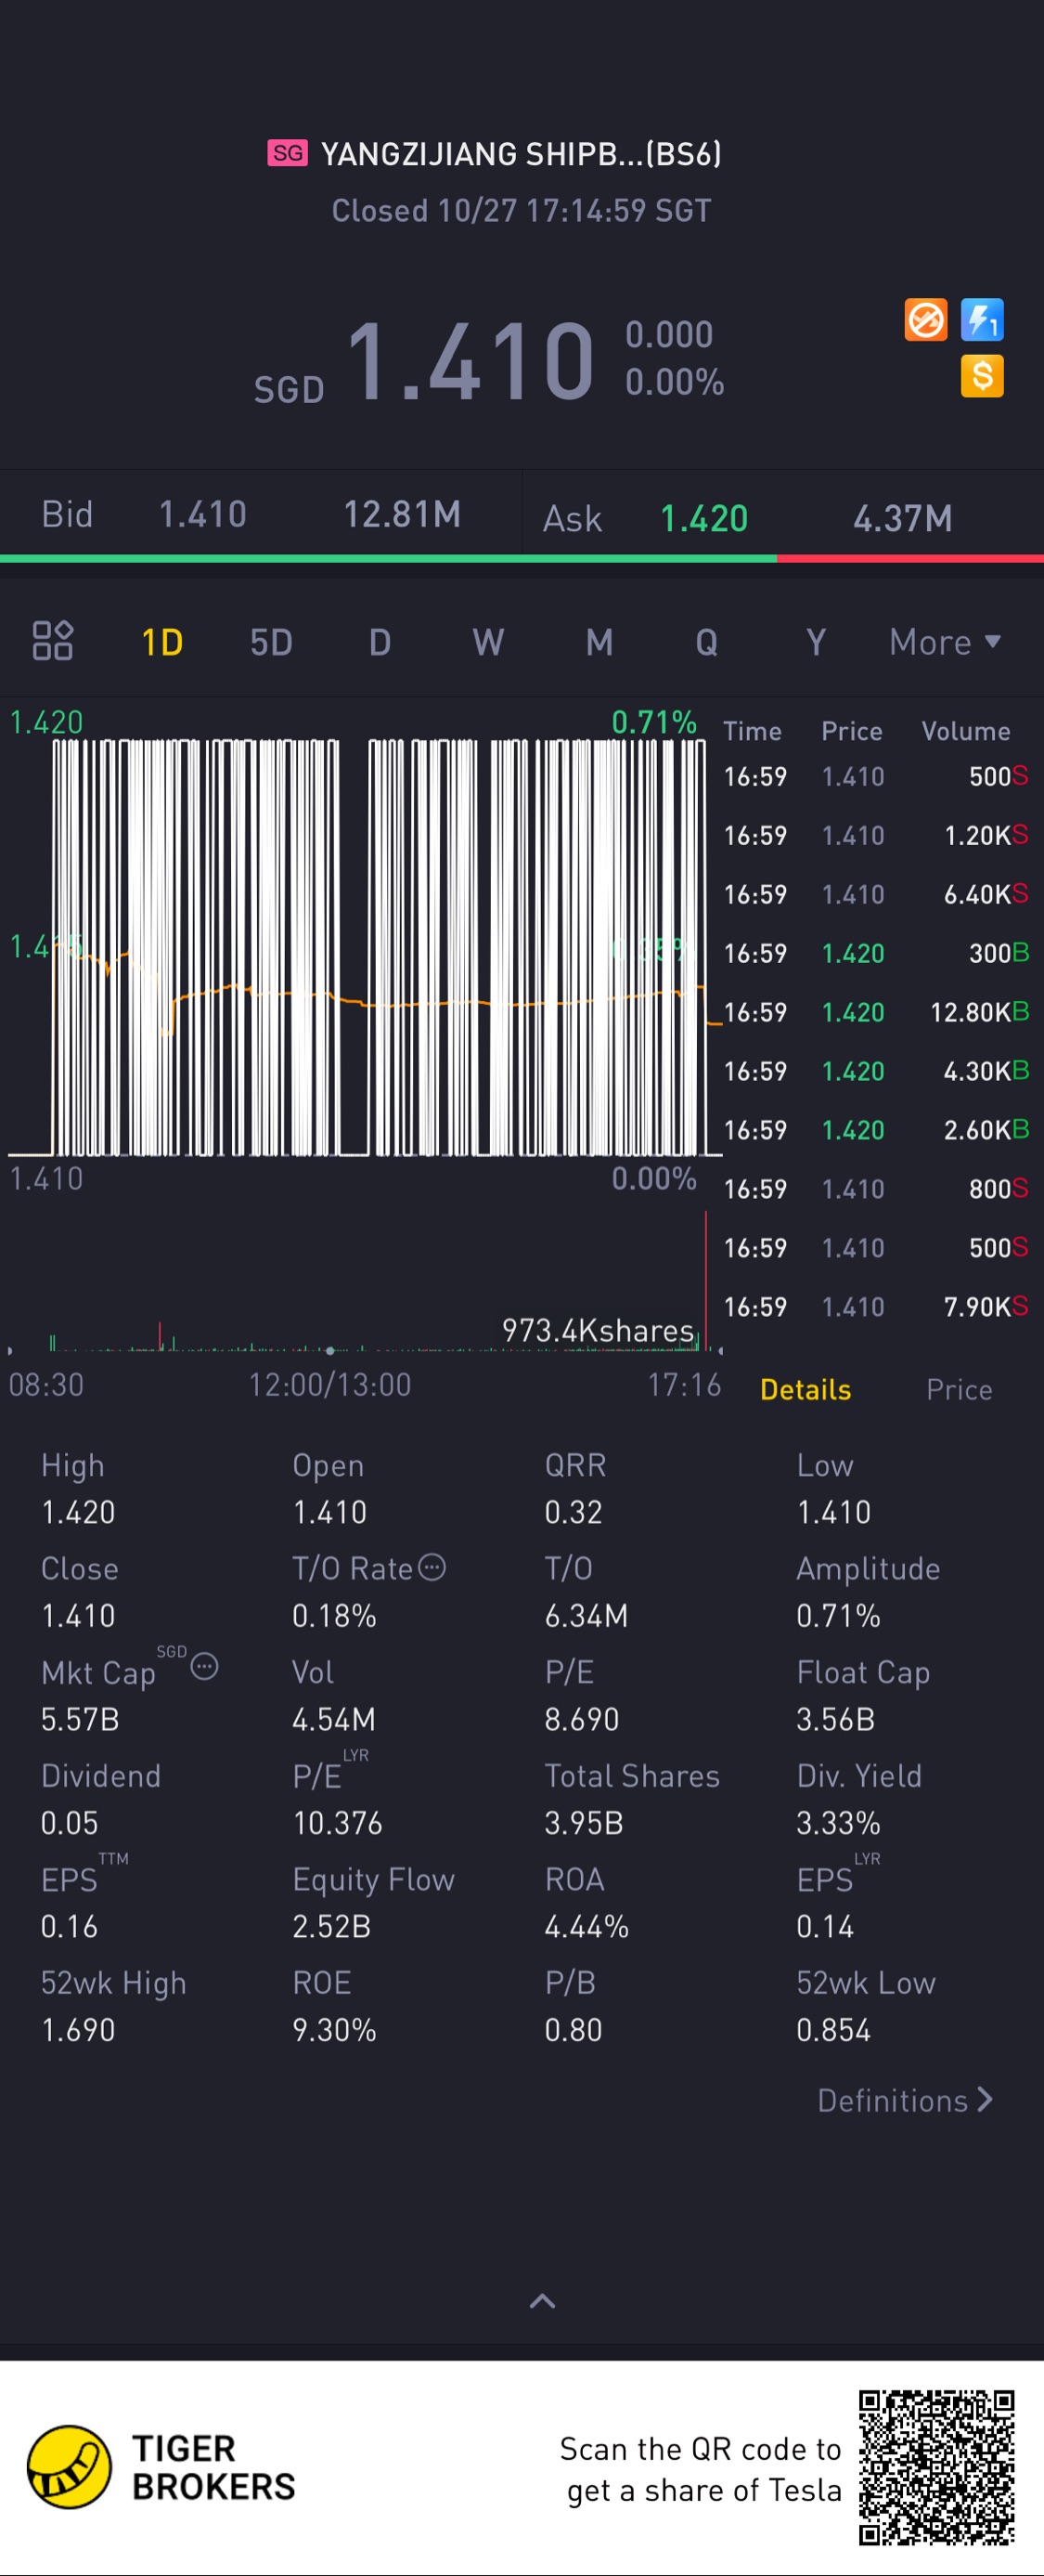Select the 6.40KS trade row
The image size is (1044, 2576).
click(876, 894)
